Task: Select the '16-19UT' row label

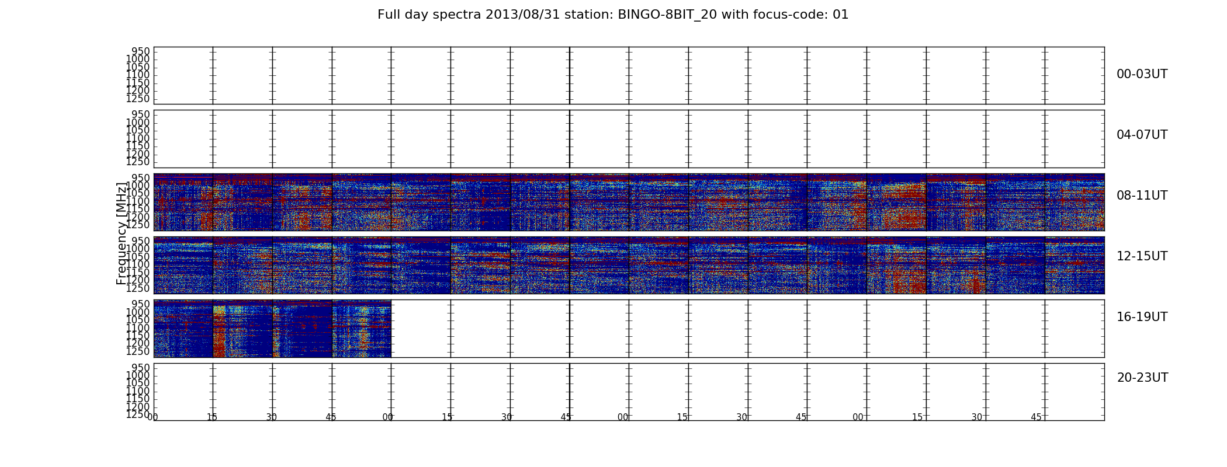Action: tap(1142, 317)
